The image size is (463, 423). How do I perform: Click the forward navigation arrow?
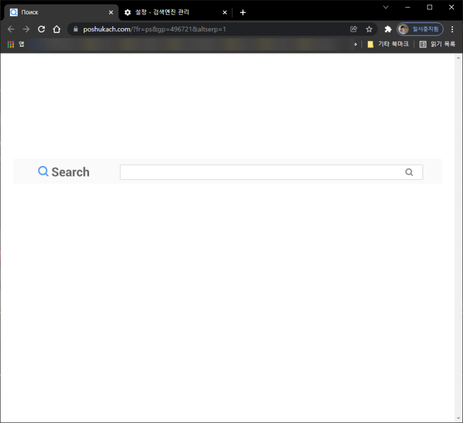coord(26,29)
